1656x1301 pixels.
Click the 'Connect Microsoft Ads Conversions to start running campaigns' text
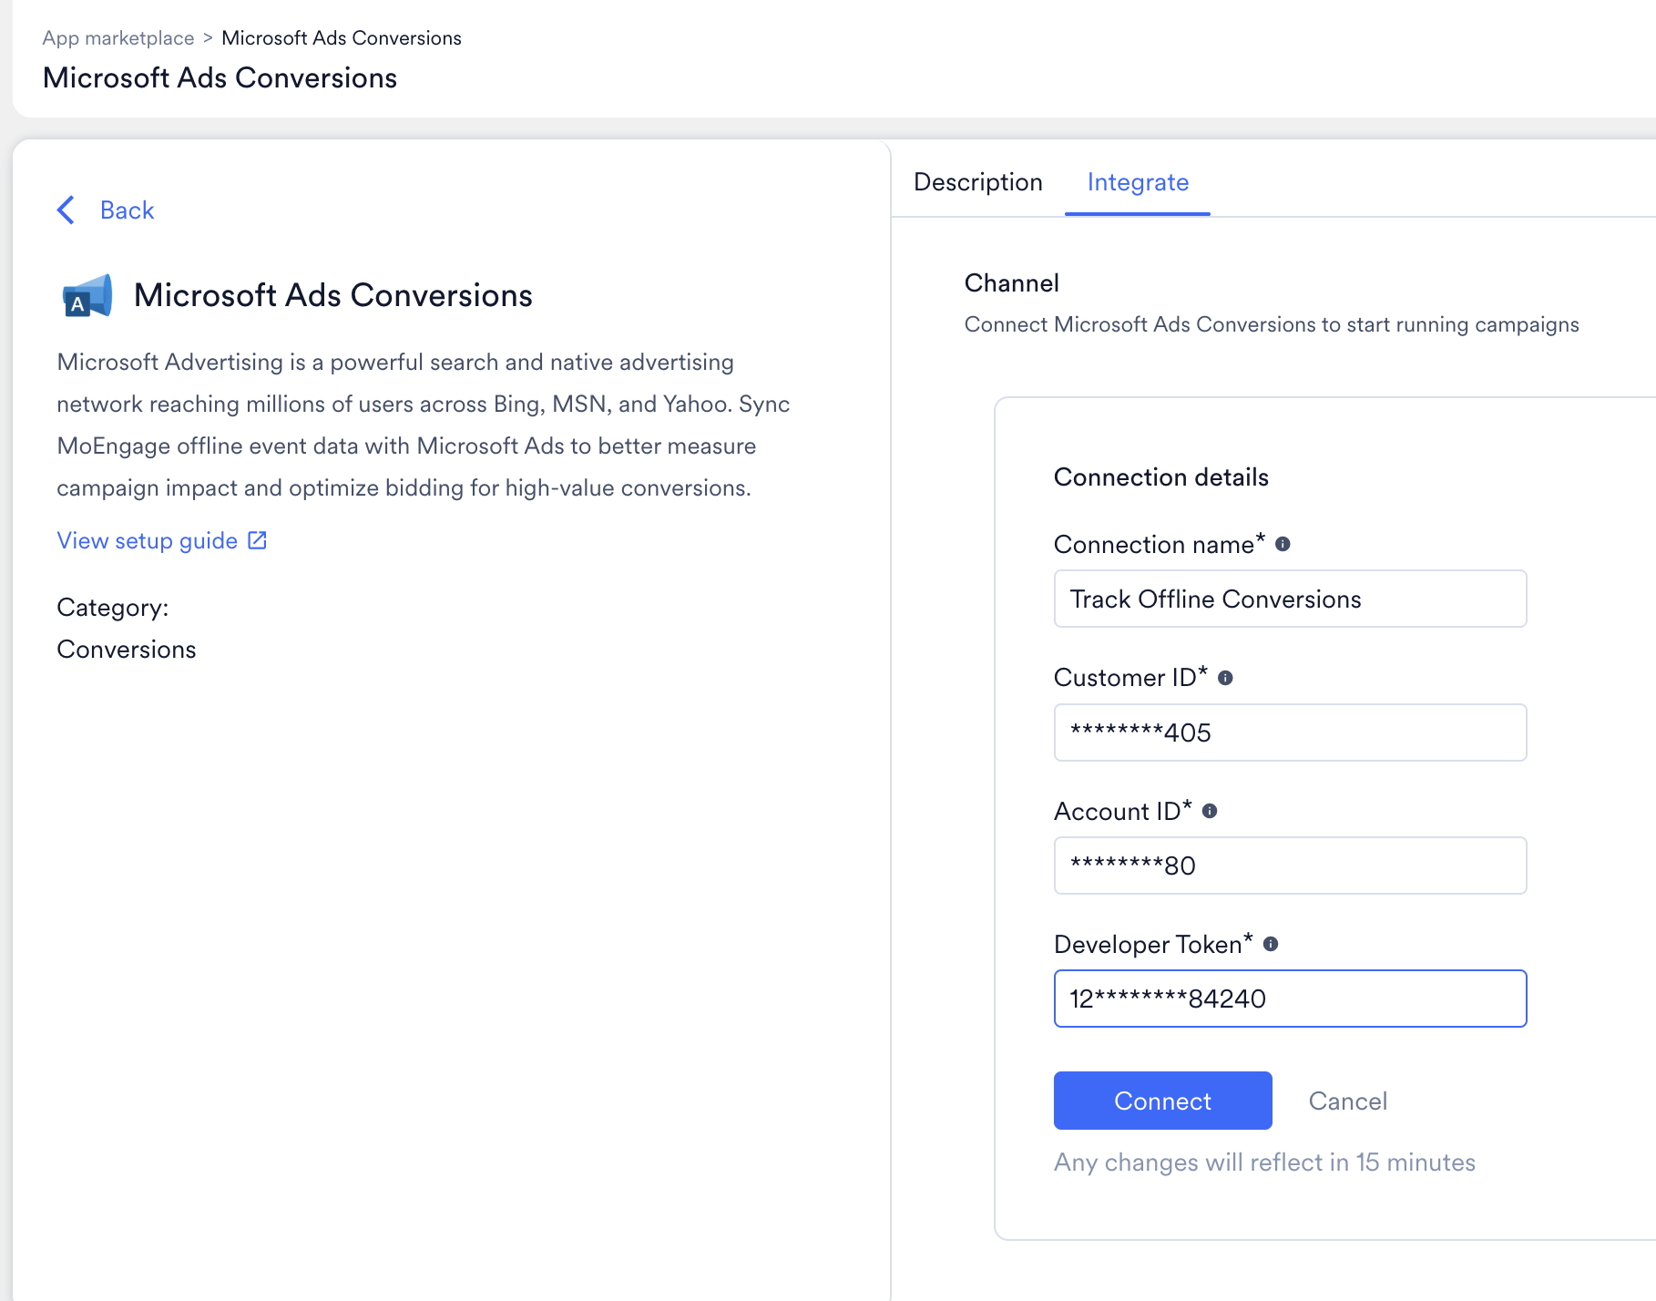pos(1272,324)
